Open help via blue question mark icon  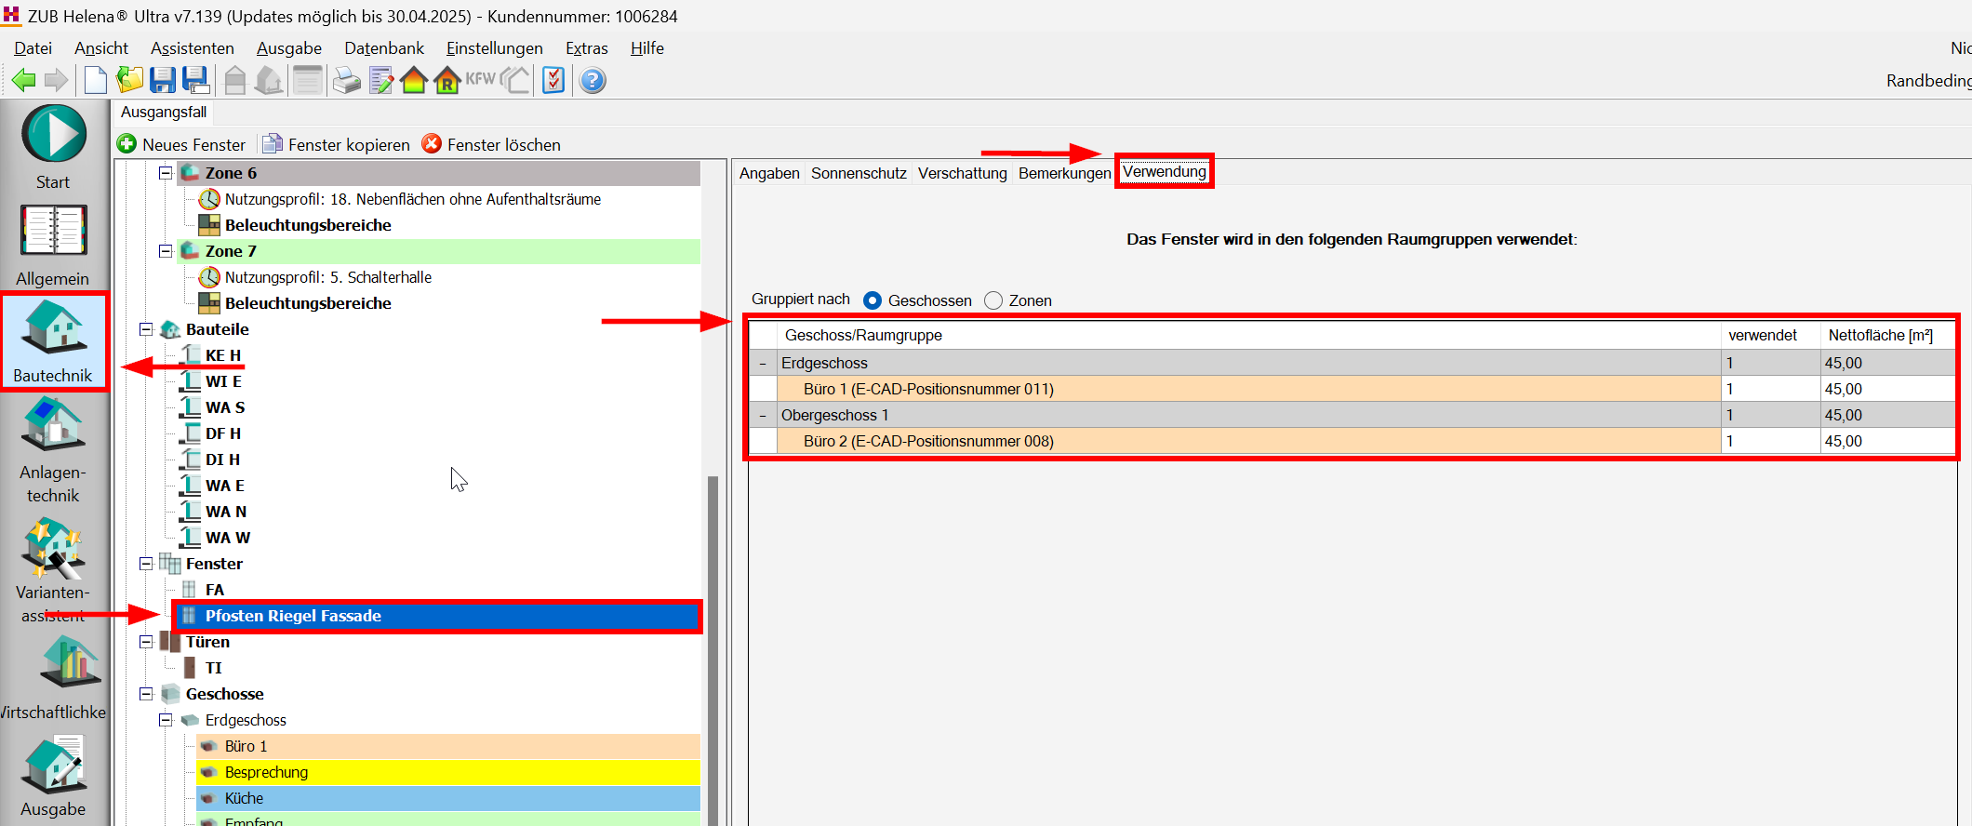(x=593, y=81)
